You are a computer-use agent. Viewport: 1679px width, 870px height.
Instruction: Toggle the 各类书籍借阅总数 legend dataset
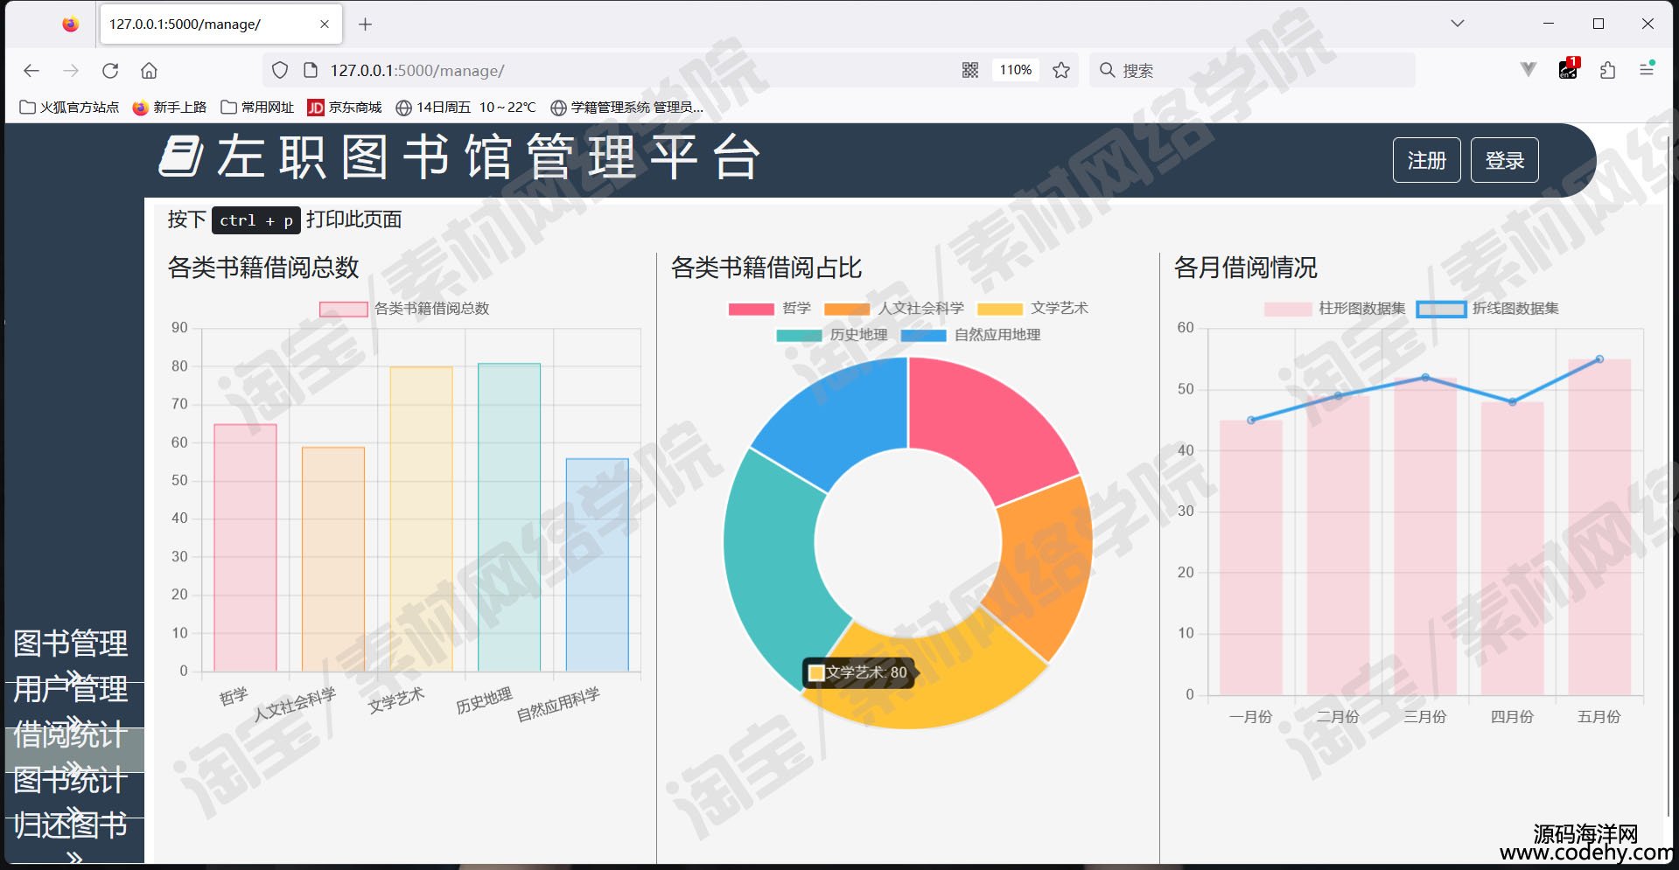404,309
